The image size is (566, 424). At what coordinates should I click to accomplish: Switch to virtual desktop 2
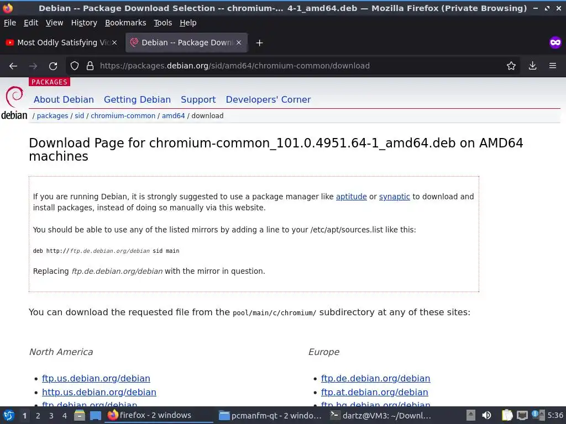(38, 416)
